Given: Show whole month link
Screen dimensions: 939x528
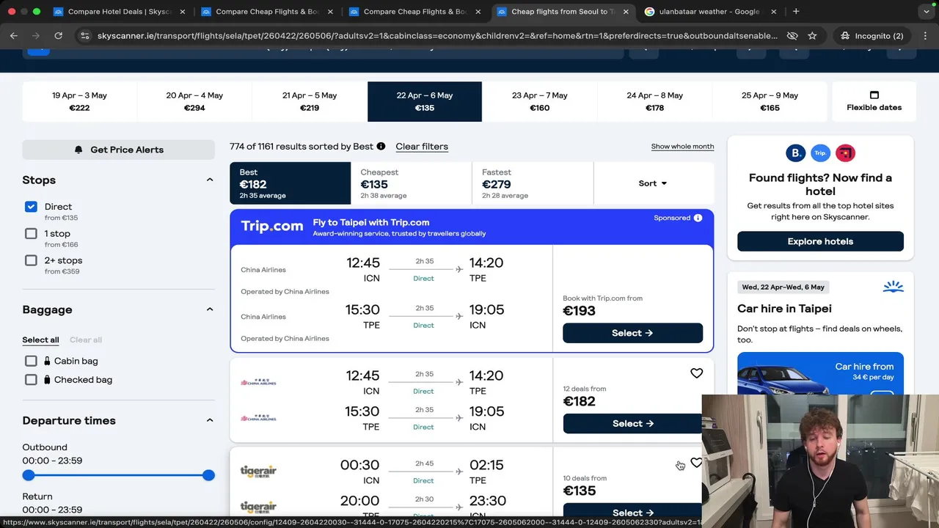Looking at the screenshot, I should pos(682,147).
